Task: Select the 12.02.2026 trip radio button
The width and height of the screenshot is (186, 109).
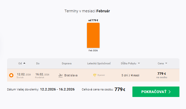Action: [x=11, y=75]
